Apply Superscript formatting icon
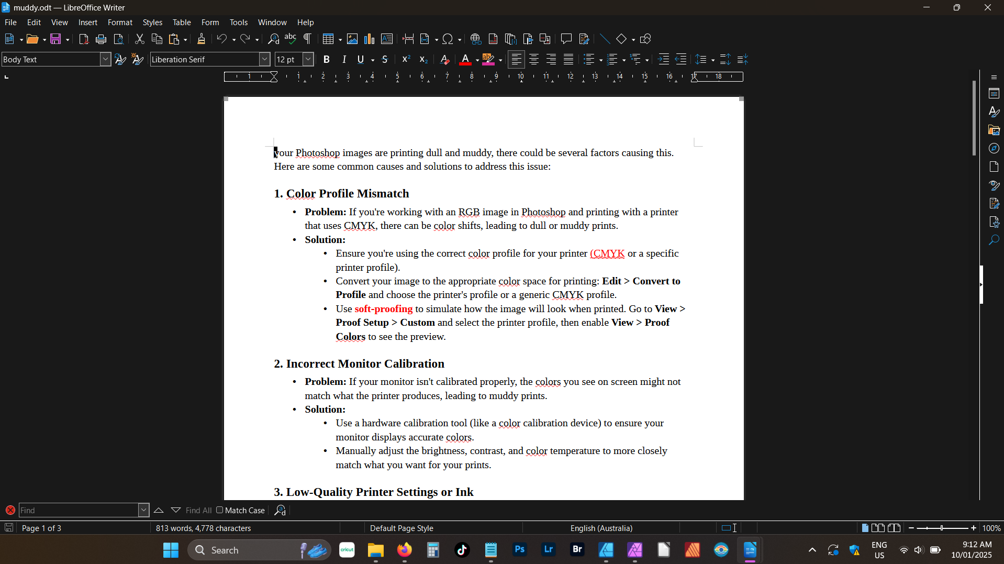1004x564 pixels. click(406, 60)
